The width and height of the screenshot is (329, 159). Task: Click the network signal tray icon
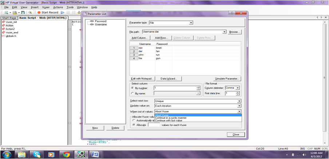298,155
